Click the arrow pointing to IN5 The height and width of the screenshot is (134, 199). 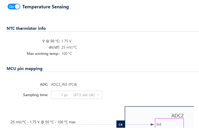152,125
